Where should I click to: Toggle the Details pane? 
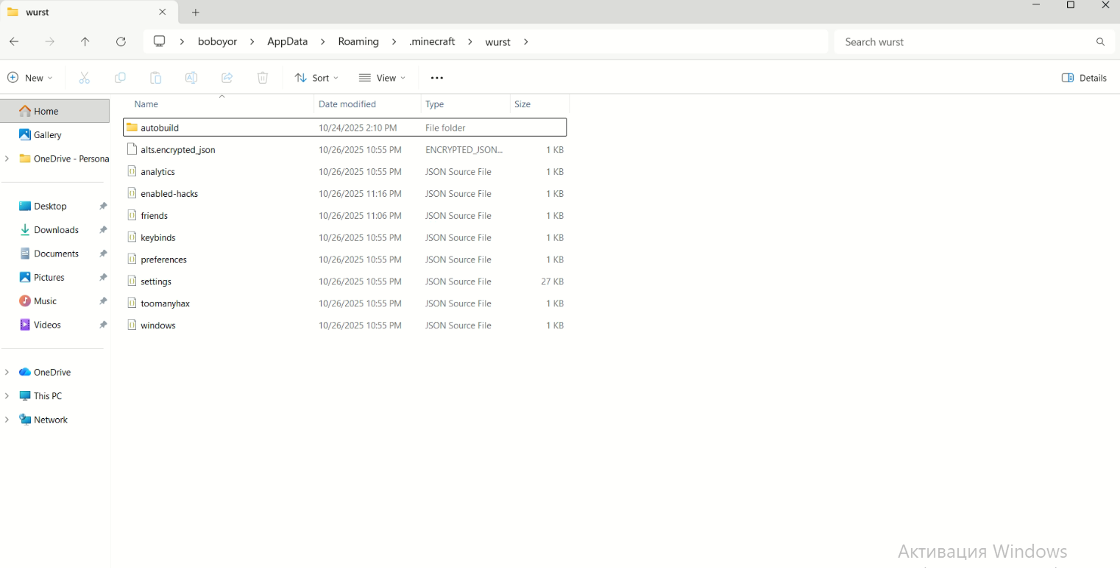pyautogui.click(x=1084, y=78)
